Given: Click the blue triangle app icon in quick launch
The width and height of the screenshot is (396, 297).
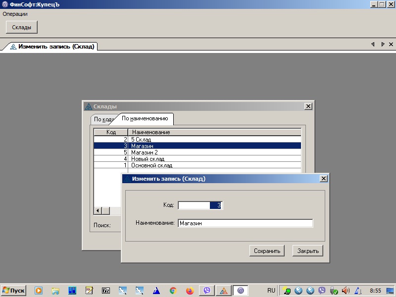Looking at the screenshot, I should (x=156, y=291).
